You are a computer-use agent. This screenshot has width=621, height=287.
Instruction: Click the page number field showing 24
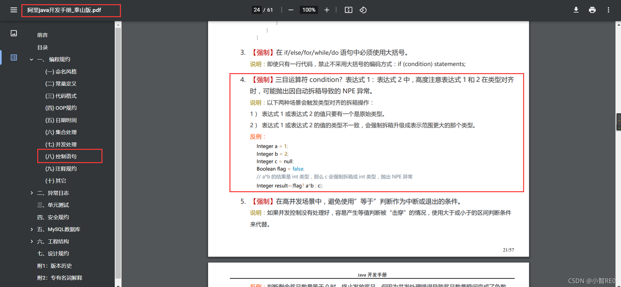tap(257, 10)
